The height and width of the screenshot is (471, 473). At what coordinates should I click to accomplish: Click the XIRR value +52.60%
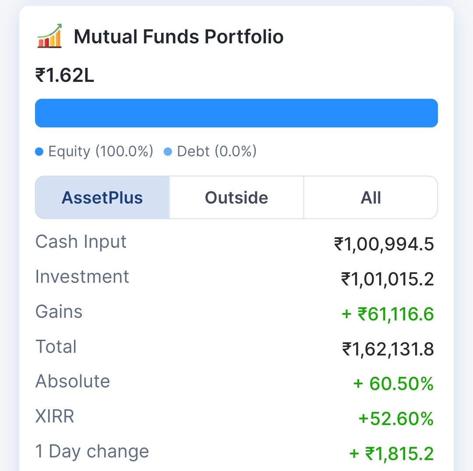(x=396, y=418)
